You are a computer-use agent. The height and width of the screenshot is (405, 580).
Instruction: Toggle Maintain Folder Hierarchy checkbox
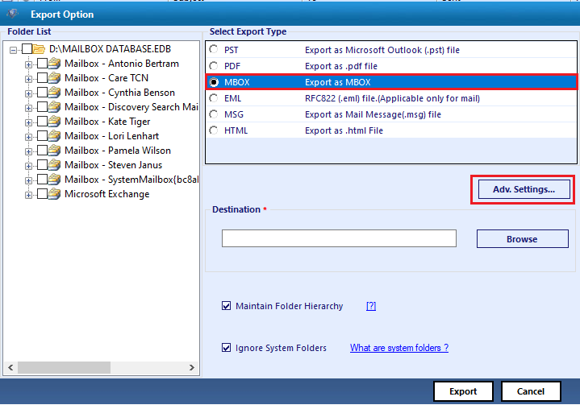[226, 306]
